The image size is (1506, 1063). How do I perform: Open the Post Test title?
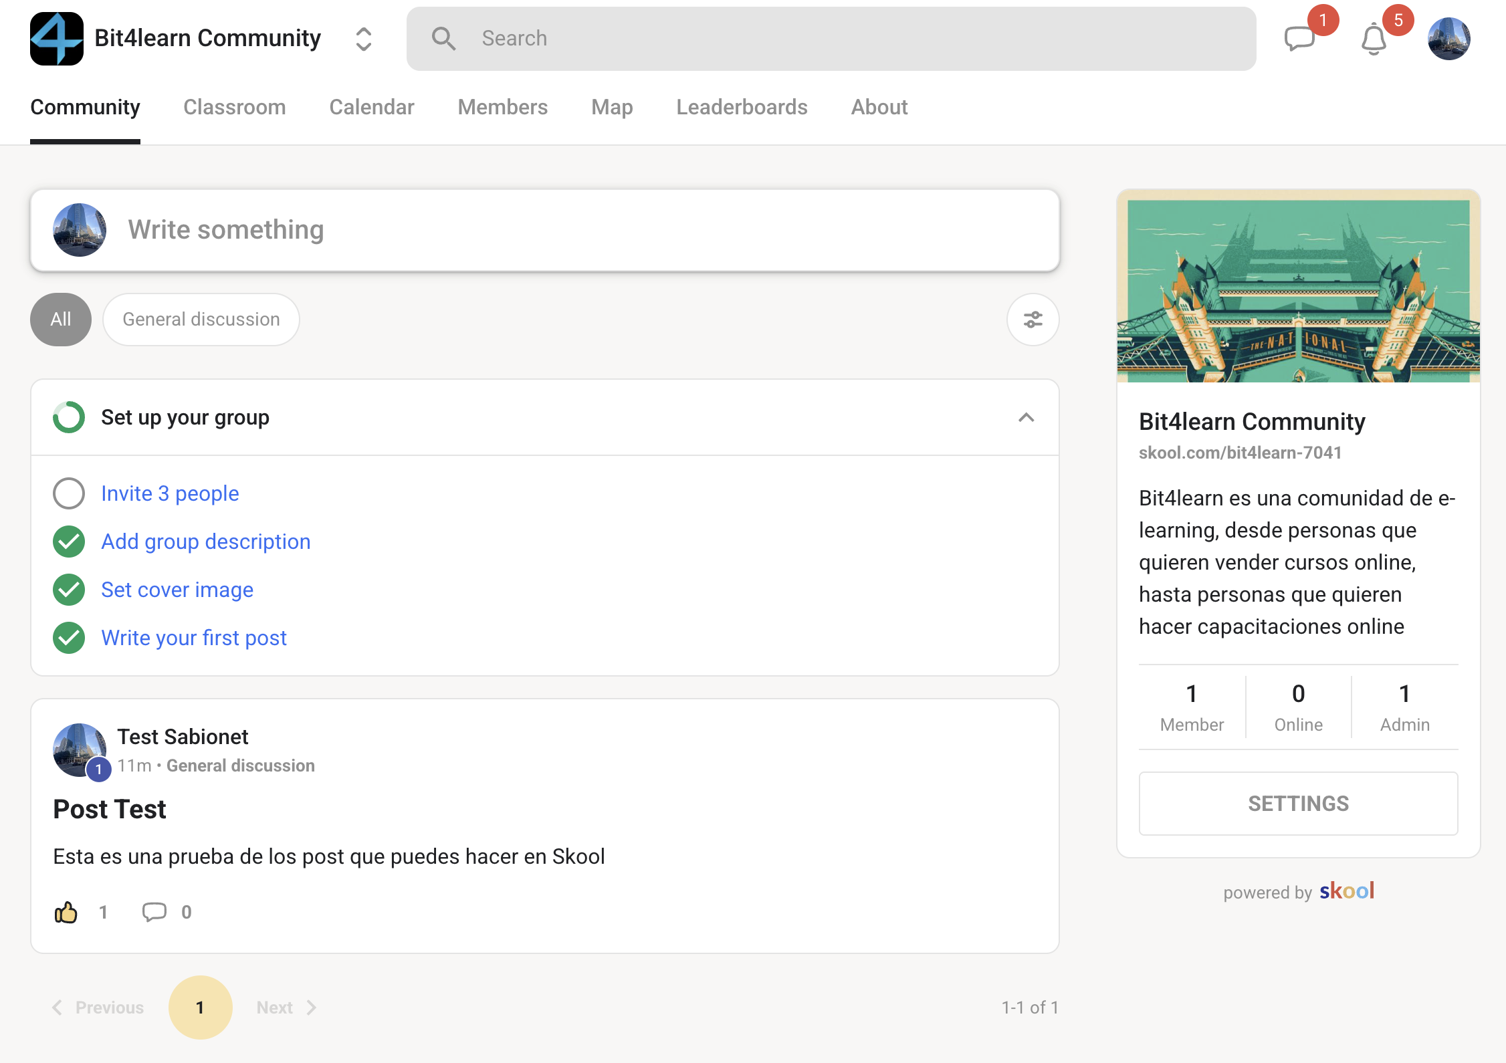click(x=110, y=809)
